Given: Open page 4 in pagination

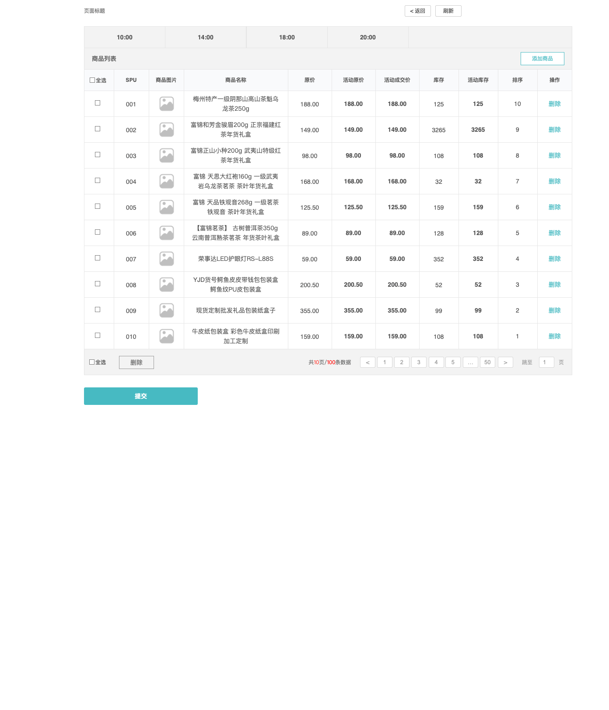Looking at the screenshot, I should tap(436, 362).
